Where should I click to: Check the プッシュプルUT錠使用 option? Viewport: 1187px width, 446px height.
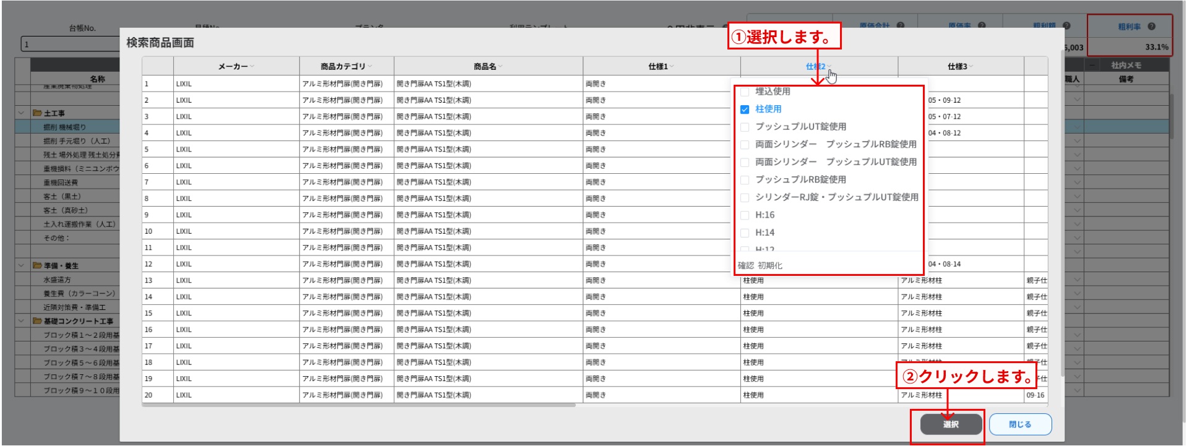745,127
